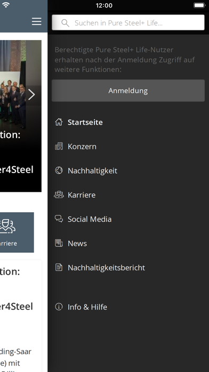Click the document icon beside Nachhaltigkeitsbericht

[59, 267]
